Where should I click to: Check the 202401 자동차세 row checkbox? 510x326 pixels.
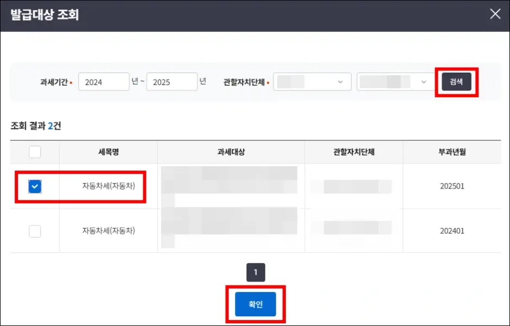(35, 231)
